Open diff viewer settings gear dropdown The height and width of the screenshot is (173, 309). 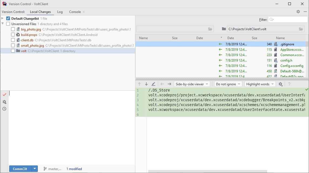281,84
